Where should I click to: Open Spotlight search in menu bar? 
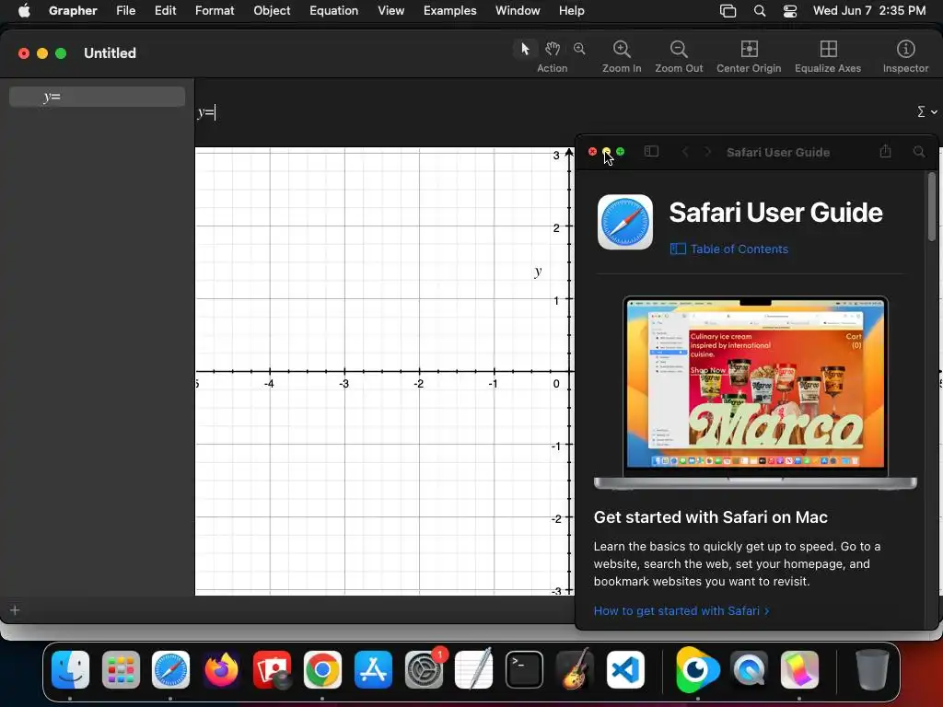pyautogui.click(x=760, y=11)
